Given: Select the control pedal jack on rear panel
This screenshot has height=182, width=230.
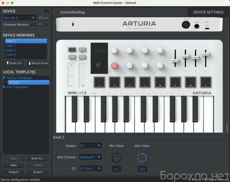Looking at the screenshot, I should 197,26.
